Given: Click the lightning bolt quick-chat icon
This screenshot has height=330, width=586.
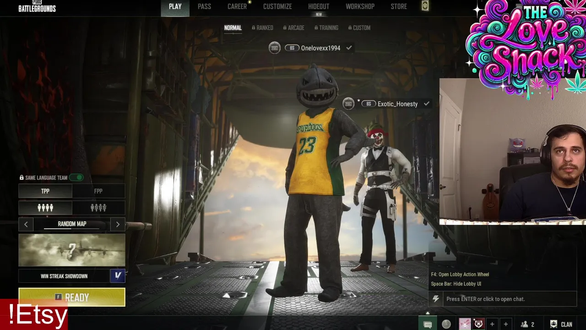Looking at the screenshot, I should click(x=436, y=299).
